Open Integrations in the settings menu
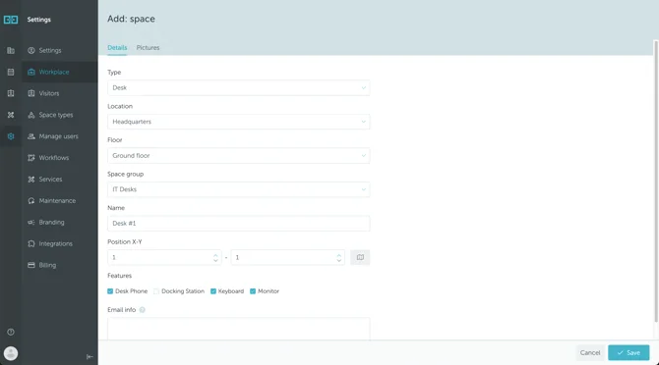The width and height of the screenshot is (659, 365). 60,243
